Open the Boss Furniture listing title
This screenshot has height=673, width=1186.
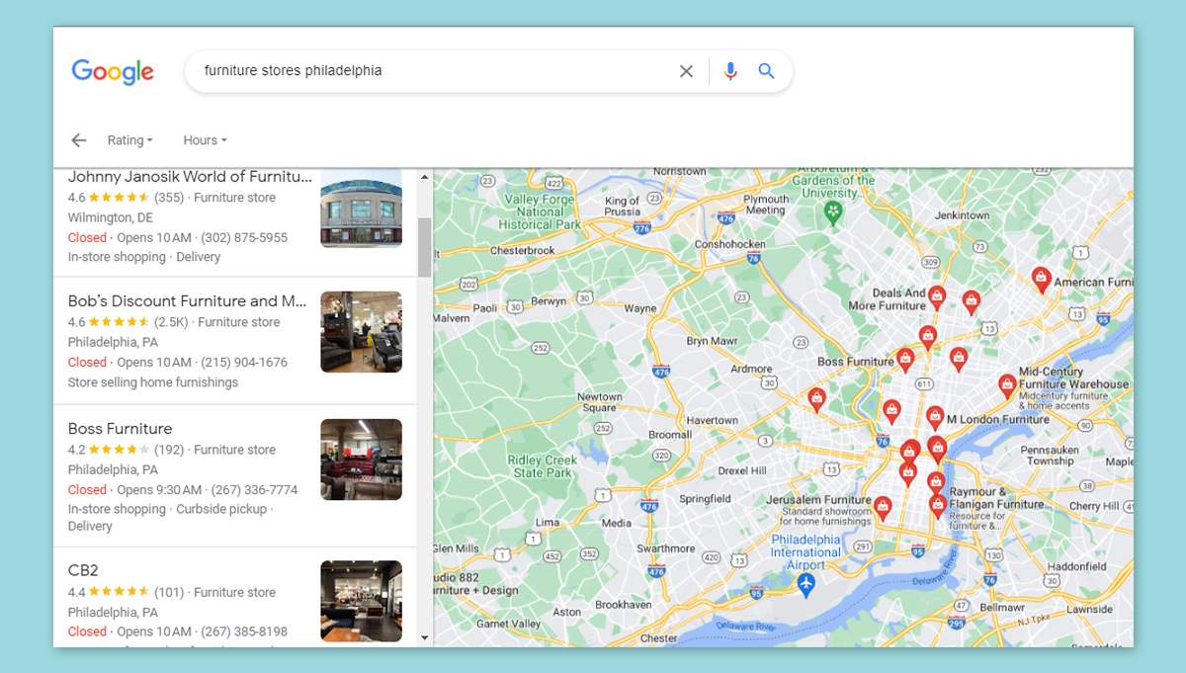pos(120,429)
